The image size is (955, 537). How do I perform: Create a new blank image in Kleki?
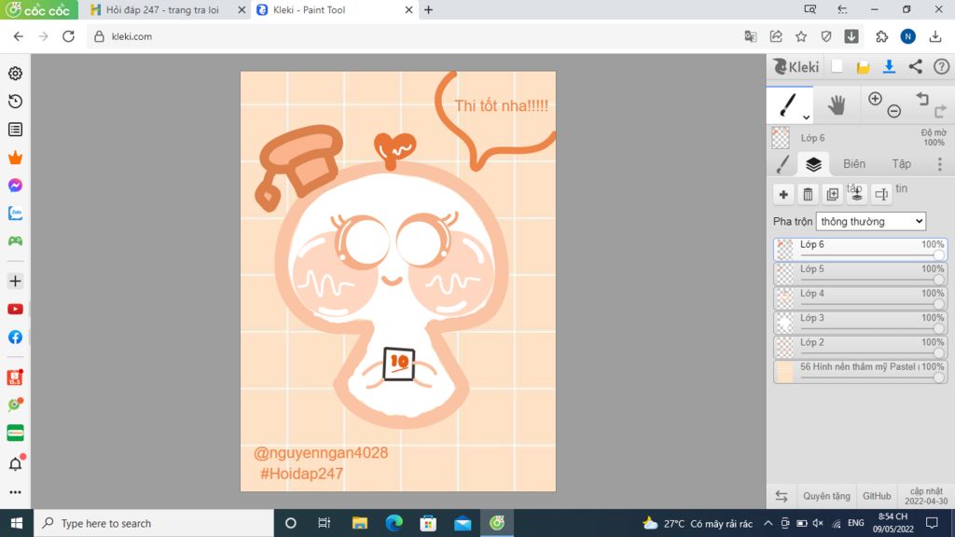click(837, 66)
